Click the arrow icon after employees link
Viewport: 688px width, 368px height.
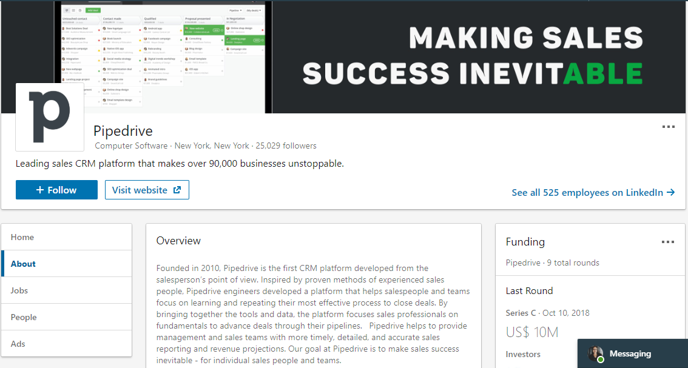[x=670, y=192]
